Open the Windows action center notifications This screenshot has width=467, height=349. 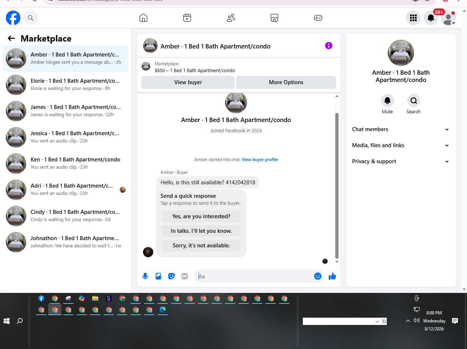[455, 321]
